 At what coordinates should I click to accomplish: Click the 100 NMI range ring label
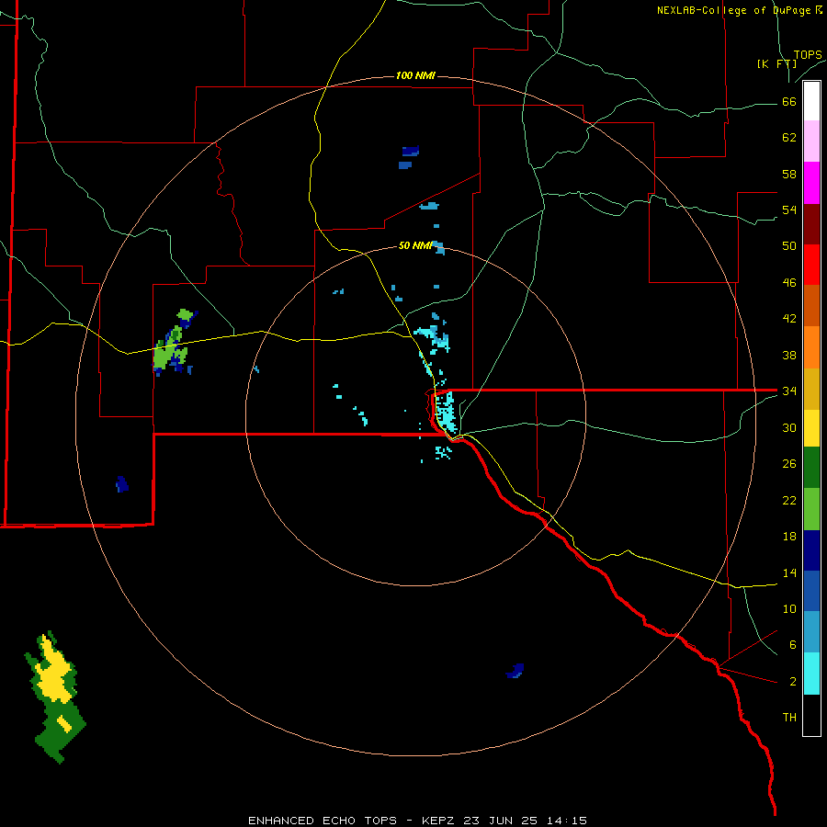pos(415,75)
